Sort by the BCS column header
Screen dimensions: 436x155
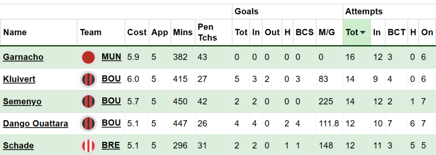pyautogui.click(x=304, y=32)
